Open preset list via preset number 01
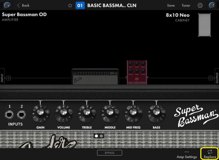This screenshot has width=219, height=160. tap(80, 5)
